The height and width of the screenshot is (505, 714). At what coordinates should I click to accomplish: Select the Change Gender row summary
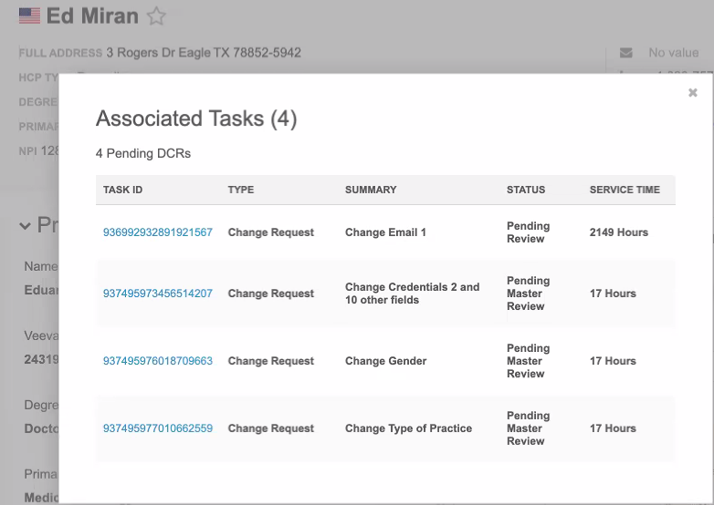385,361
